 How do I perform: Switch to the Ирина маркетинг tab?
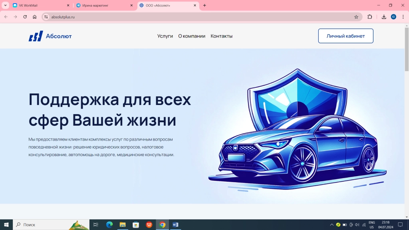[x=104, y=5]
